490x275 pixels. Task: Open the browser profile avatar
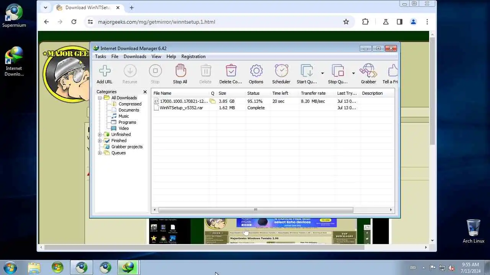click(x=413, y=22)
